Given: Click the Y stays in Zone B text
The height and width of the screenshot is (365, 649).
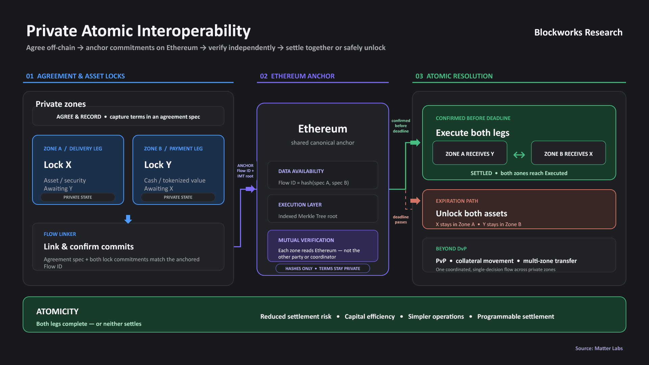Looking at the screenshot, I should tap(502, 224).
